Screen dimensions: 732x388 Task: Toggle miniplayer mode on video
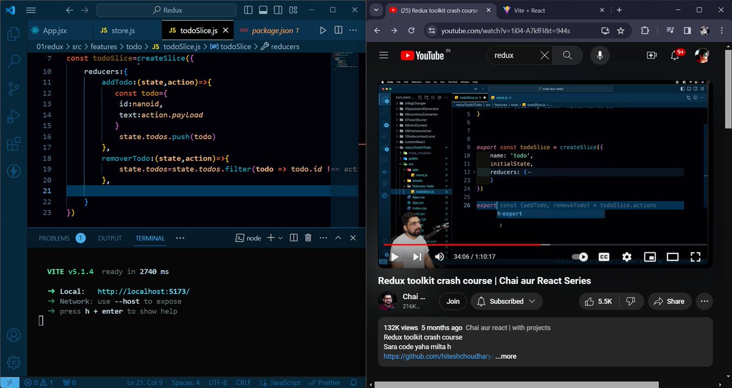[650, 257]
